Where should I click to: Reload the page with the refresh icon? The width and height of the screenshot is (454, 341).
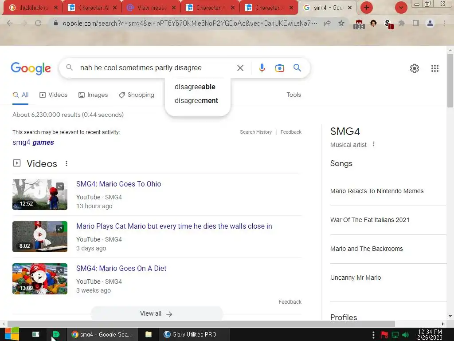pos(38,23)
